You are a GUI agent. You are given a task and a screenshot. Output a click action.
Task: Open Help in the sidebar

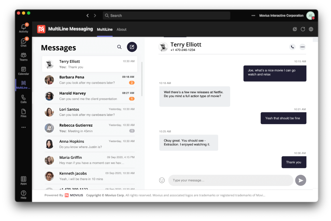coord(23,195)
